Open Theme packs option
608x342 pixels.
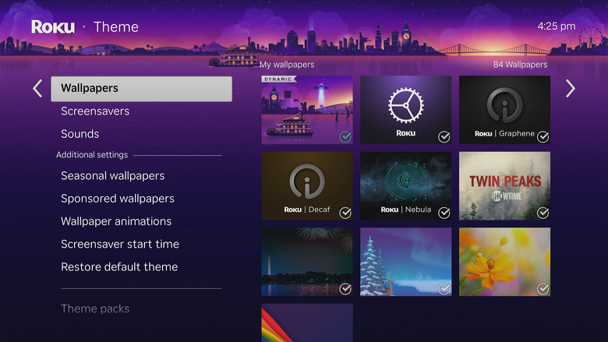[x=95, y=309]
